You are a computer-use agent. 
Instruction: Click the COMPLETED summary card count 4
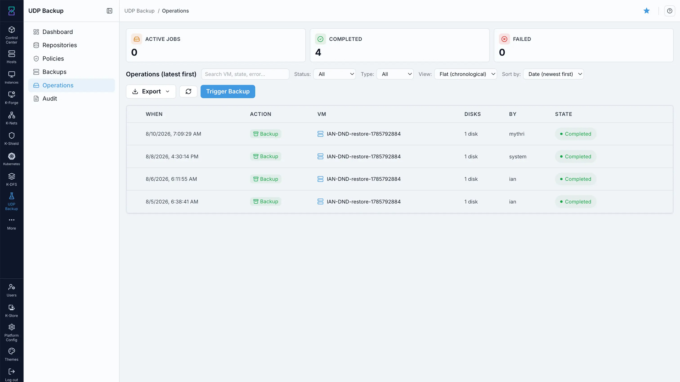click(x=318, y=52)
